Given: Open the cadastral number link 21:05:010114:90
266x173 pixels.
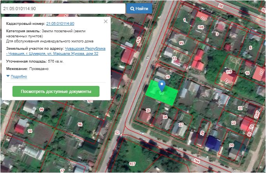Looking at the screenshot, I should 60,24.
